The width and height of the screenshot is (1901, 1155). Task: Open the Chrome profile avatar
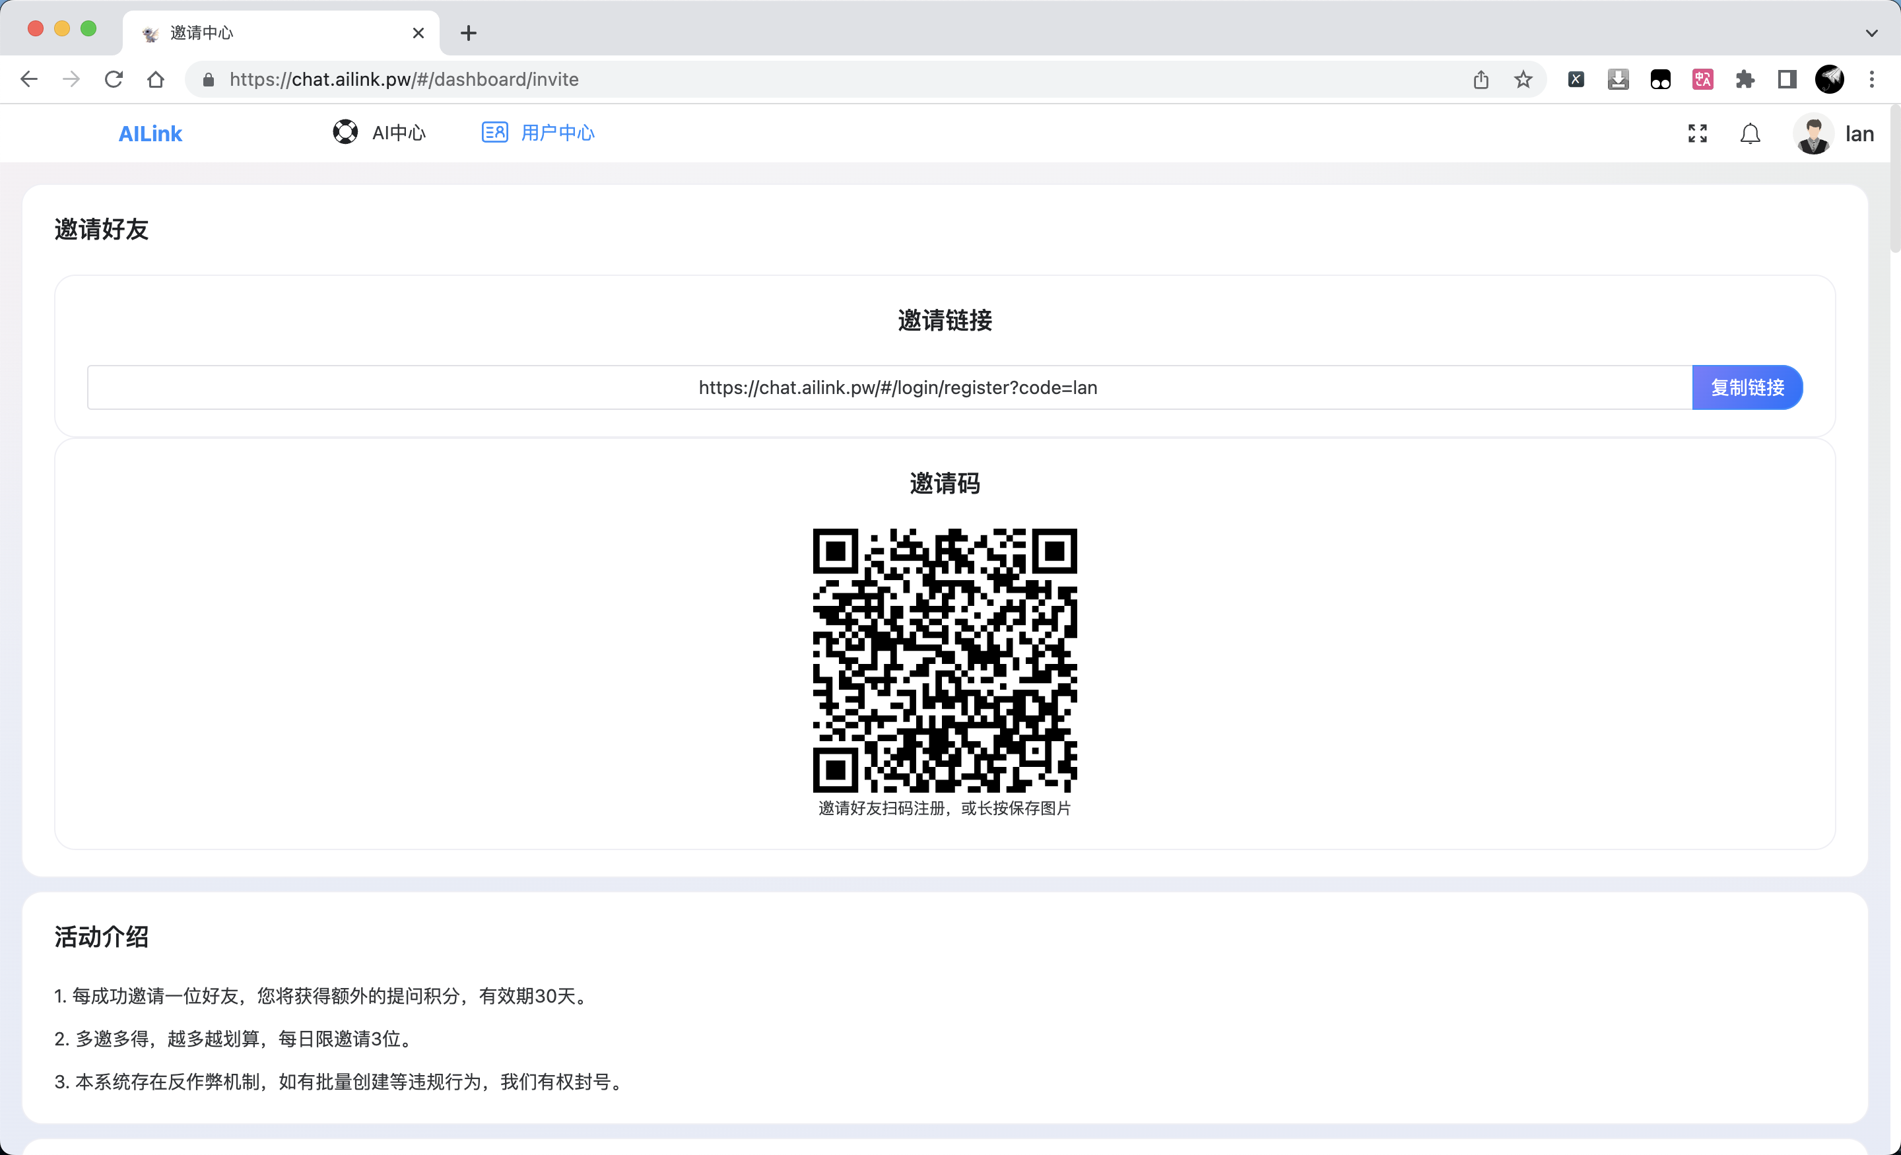click(1829, 79)
